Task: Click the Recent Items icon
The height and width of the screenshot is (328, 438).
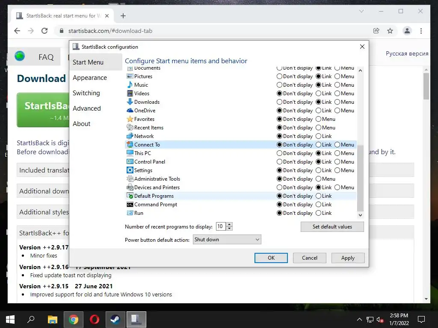Action: point(130,127)
